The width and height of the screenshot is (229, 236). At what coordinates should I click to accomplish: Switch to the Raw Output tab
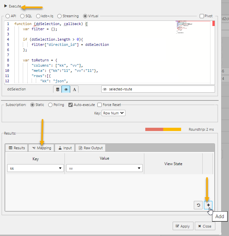tap(91, 148)
